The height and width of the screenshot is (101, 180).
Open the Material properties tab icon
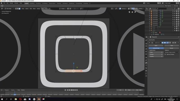[146, 68]
